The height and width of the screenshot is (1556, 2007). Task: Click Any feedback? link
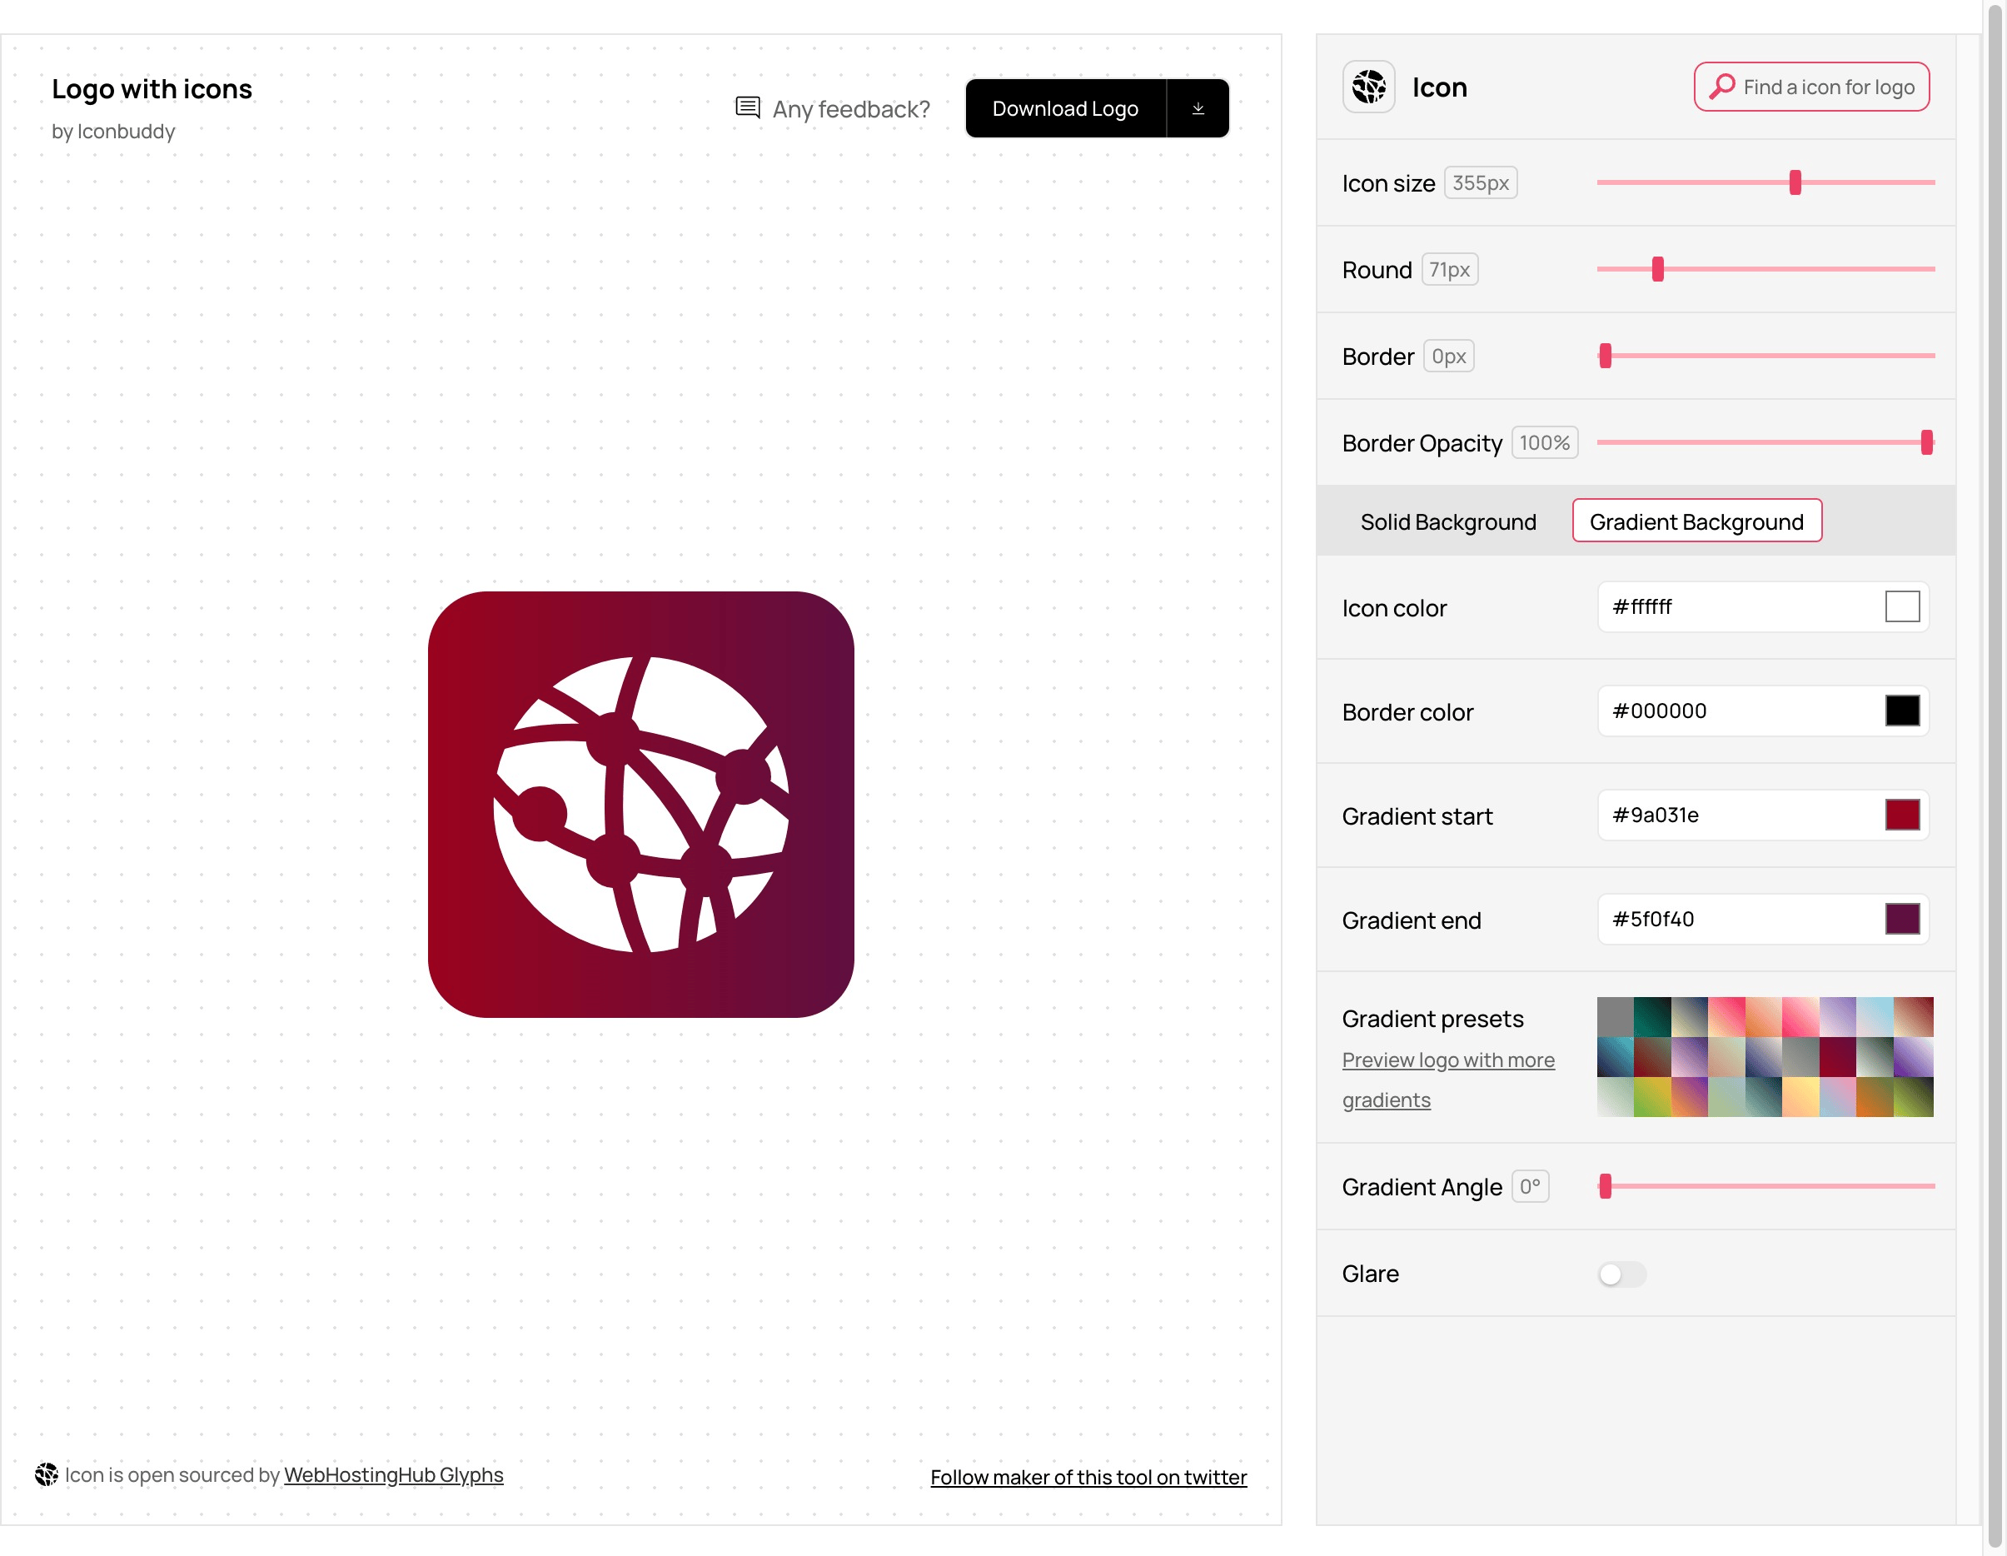pos(831,107)
